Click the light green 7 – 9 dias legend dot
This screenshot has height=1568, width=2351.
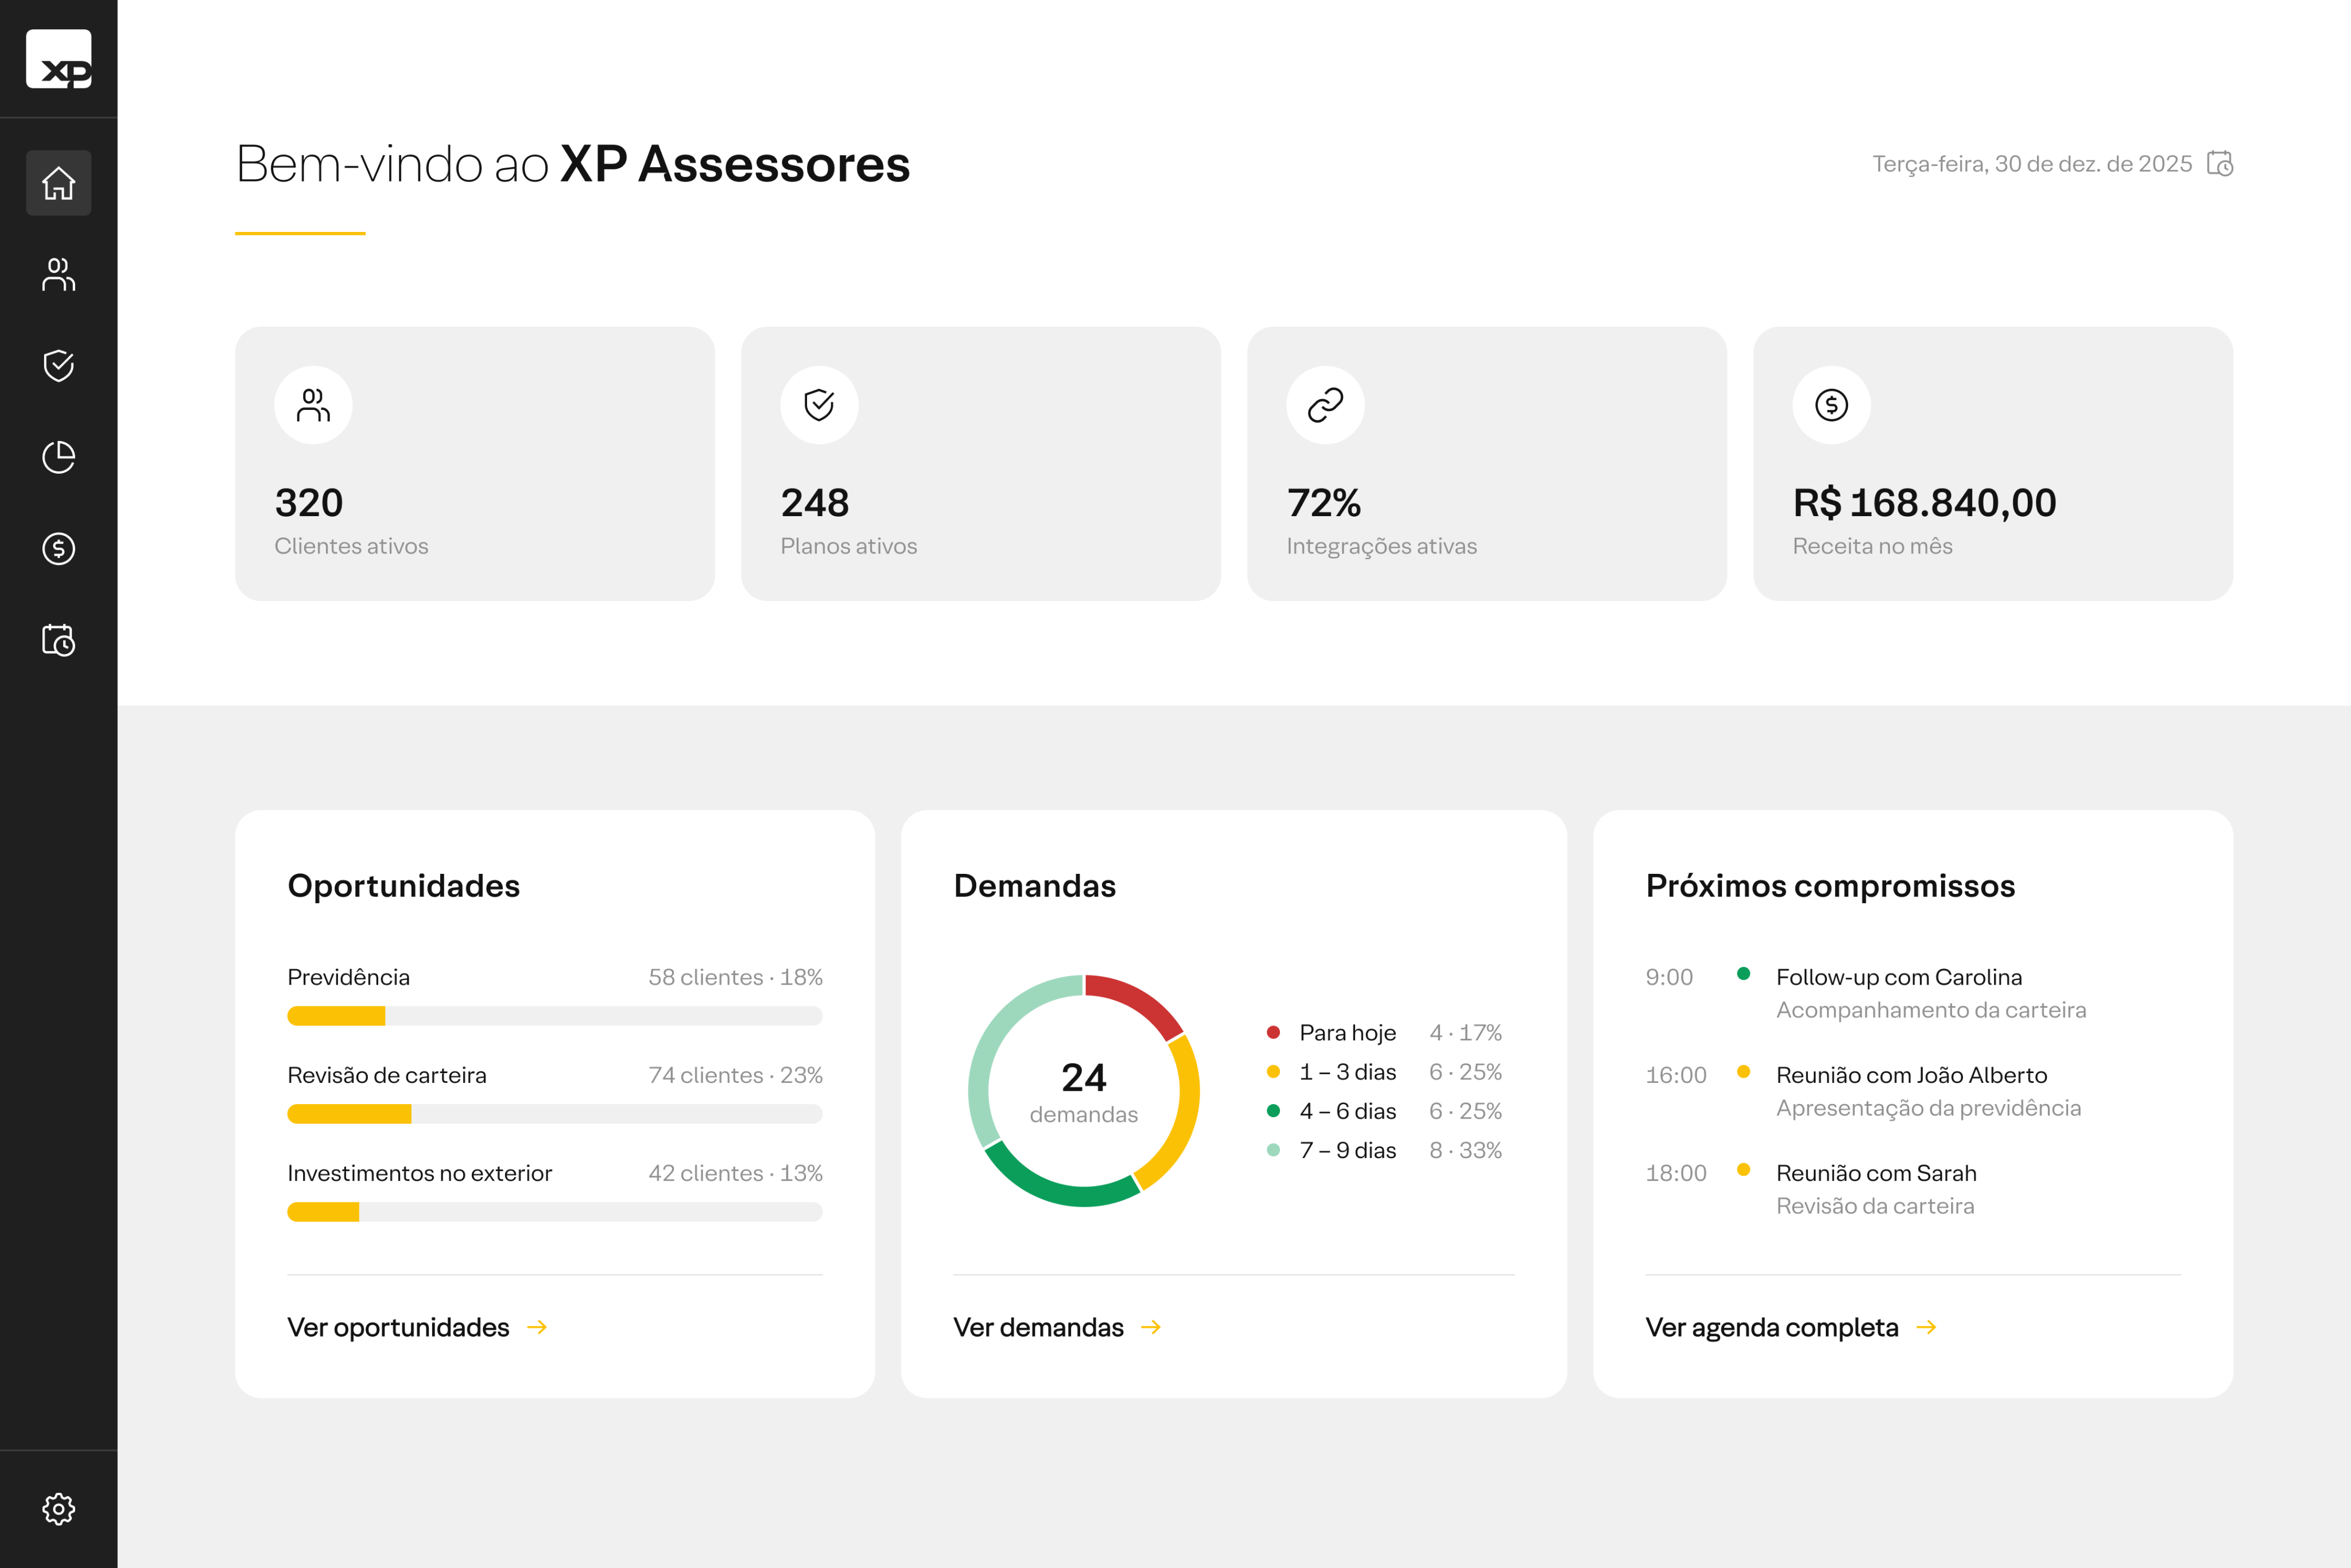tap(1274, 1150)
